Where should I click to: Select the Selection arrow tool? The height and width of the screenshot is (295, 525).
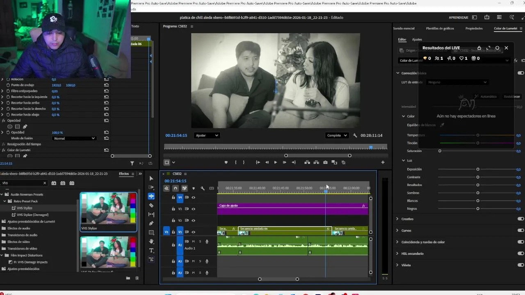[x=151, y=178]
